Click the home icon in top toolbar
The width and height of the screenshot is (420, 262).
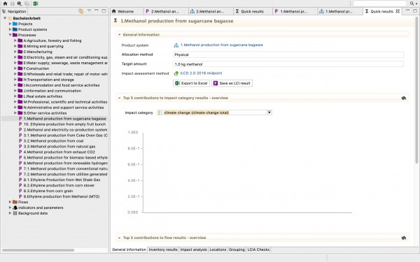5,3
